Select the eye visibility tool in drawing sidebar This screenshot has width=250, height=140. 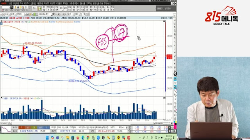[175, 79]
